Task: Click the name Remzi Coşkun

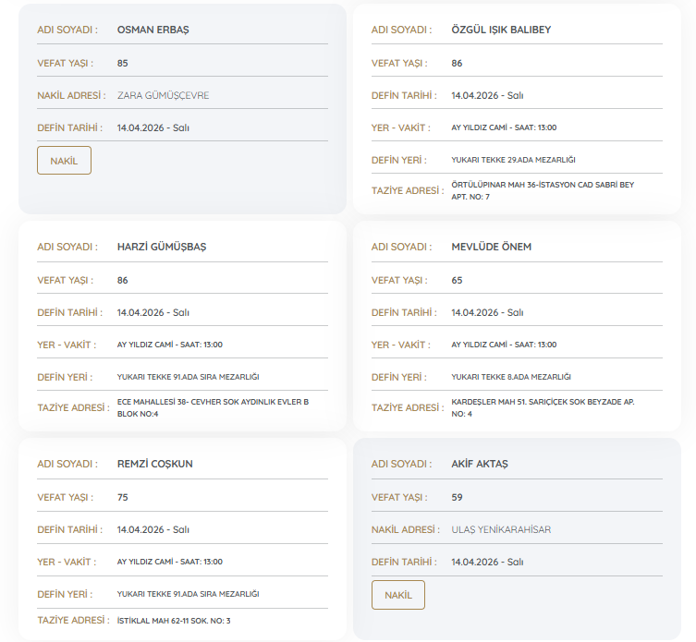Action: coord(154,464)
